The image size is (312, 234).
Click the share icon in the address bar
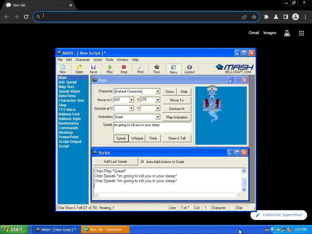tap(244, 17)
